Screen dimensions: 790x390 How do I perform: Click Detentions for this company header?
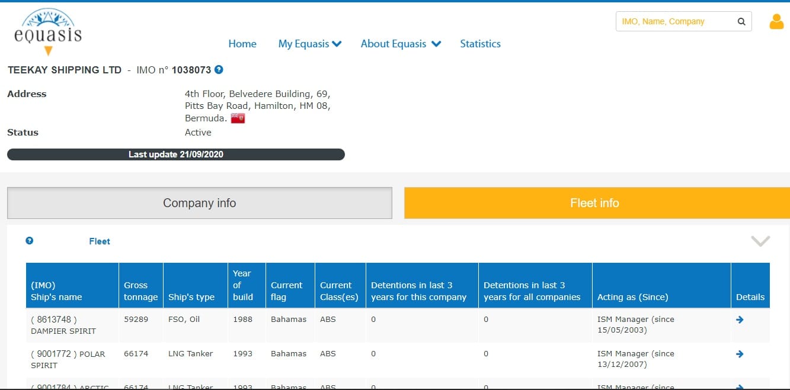[422, 285]
